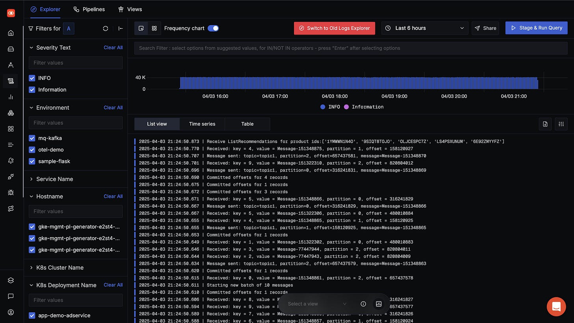This screenshot has height=323, width=574.
Task: Collapse the filters panel icon
Action: 121,28
